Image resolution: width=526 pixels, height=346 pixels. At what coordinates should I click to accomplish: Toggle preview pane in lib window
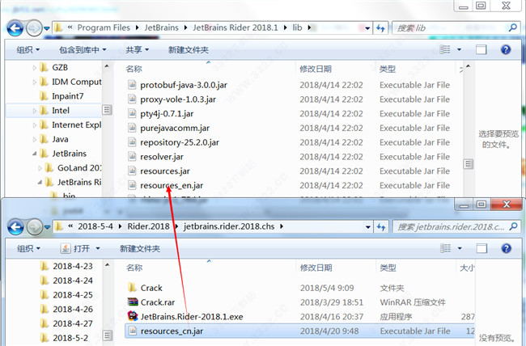click(481, 49)
